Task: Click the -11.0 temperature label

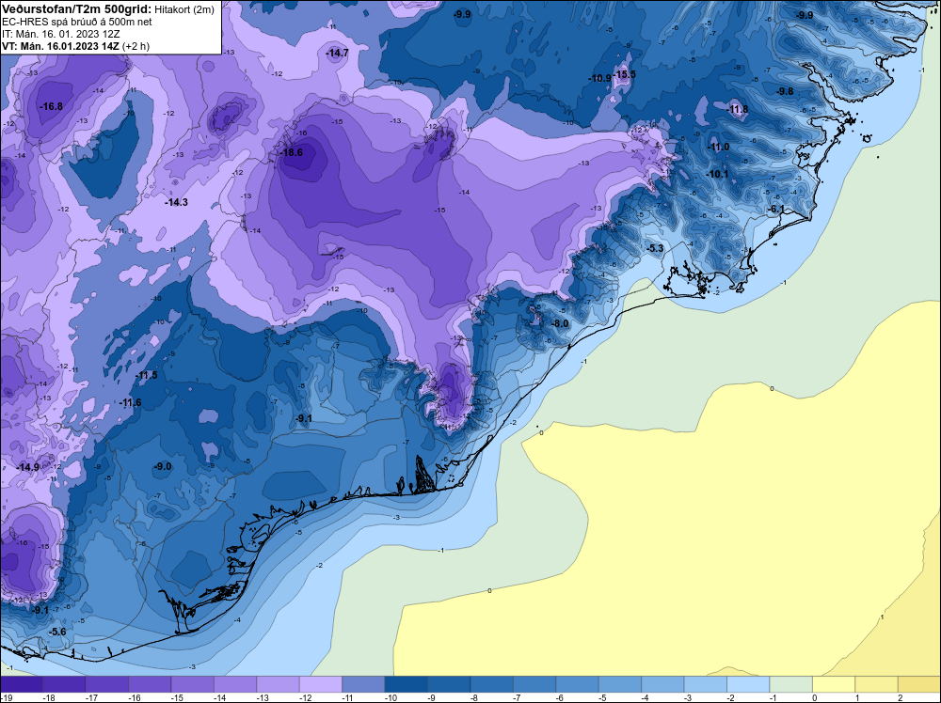Action: tap(718, 147)
